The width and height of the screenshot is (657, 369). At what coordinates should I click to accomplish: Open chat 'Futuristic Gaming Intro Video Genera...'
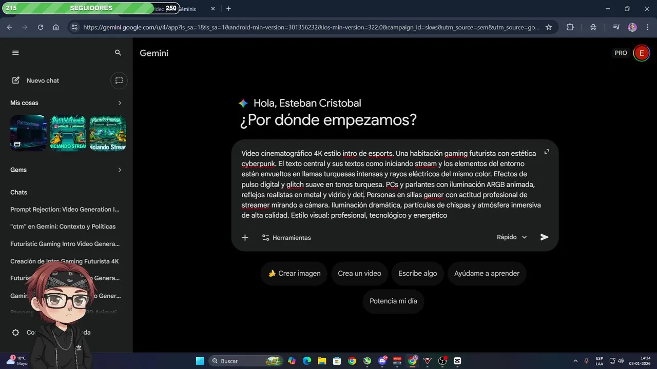(x=65, y=244)
